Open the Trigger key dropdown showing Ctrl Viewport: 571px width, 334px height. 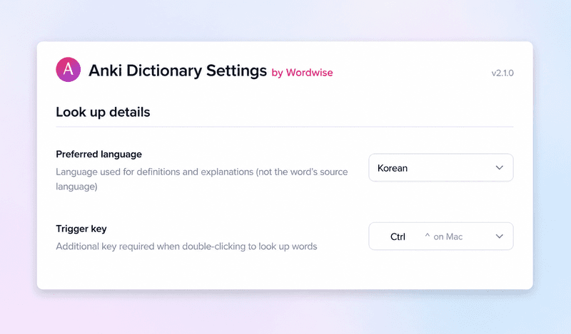441,236
